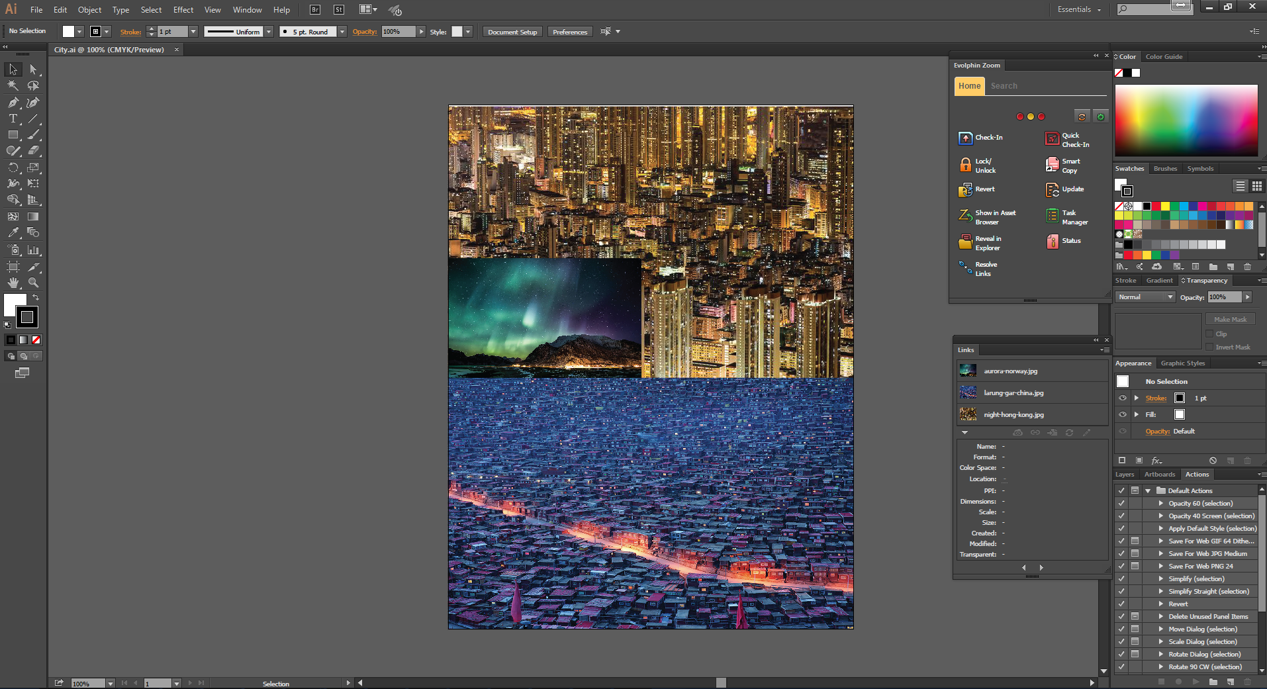
Task: Click the Preferences button
Action: 570,32
